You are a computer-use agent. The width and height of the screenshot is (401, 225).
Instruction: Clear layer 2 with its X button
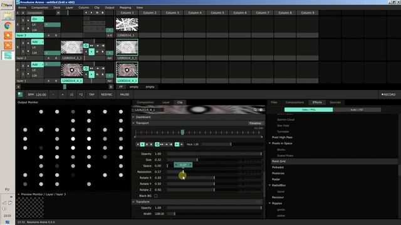click(18, 47)
